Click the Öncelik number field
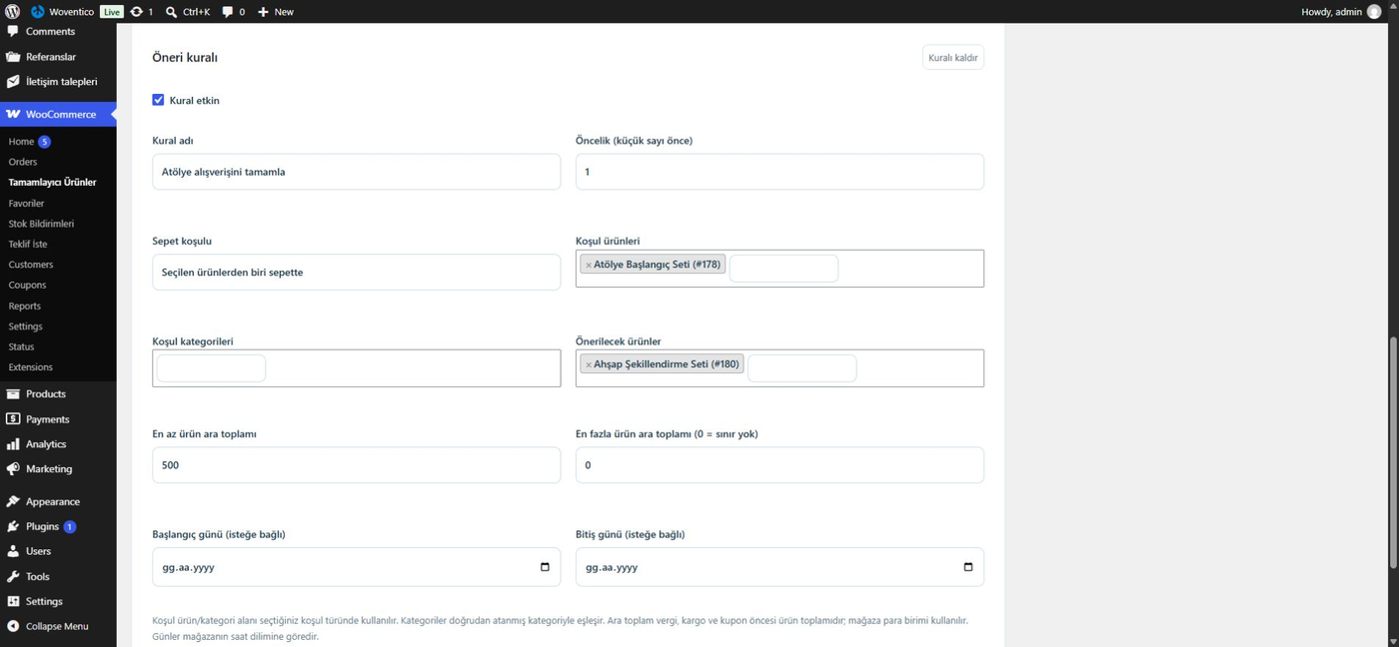The width and height of the screenshot is (1399, 647). tap(779, 172)
